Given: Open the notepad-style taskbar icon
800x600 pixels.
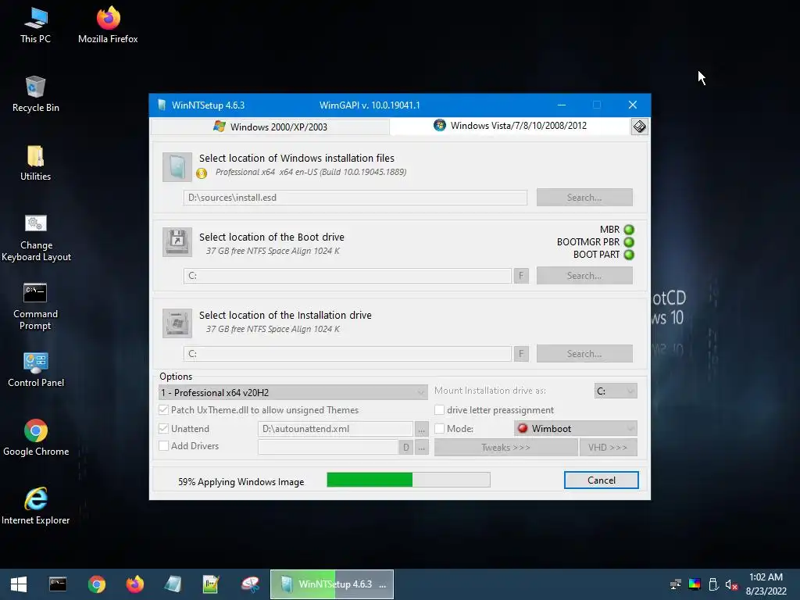Looking at the screenshot, I should [x=211, y=584].
